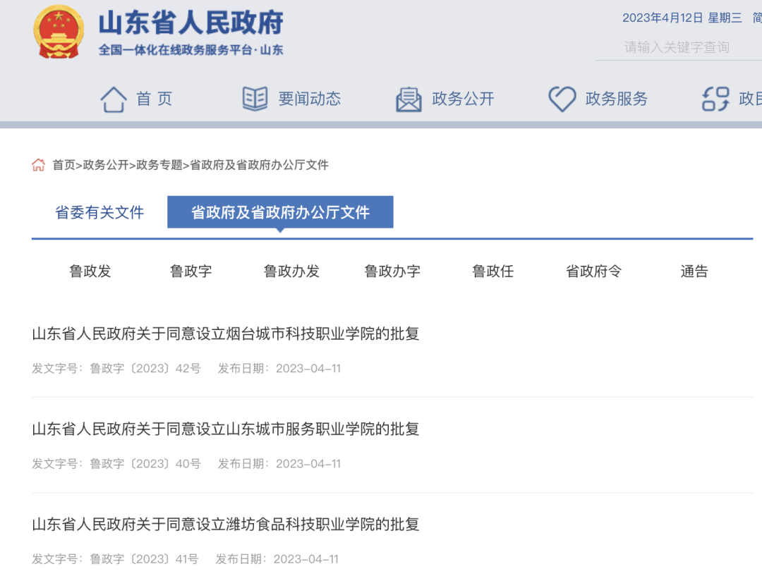Click the newspaper icon for 要闻动态
Viewport: 762px width, 576px height.
[255, 99]
